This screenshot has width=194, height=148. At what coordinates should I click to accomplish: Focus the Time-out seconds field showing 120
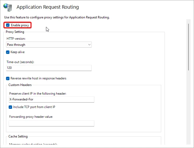[49, 68]
